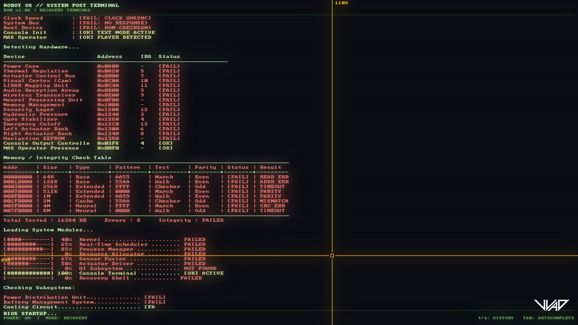
Task: Click the address 0x0C00 of Visual Cortex
Action: [108, 81]
